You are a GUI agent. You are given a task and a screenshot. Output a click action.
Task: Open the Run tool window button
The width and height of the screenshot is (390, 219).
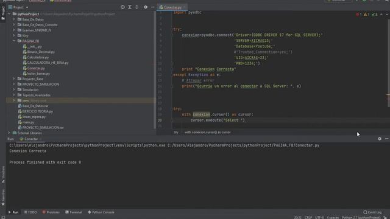[x=13, y=212]
